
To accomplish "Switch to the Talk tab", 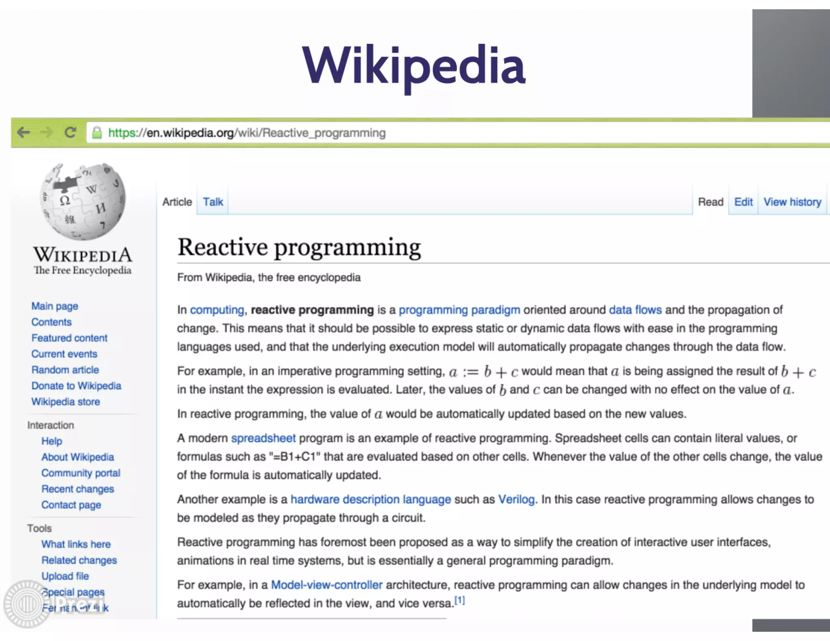I will point(213,202).
